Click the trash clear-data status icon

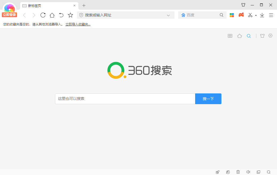(238, 172)
